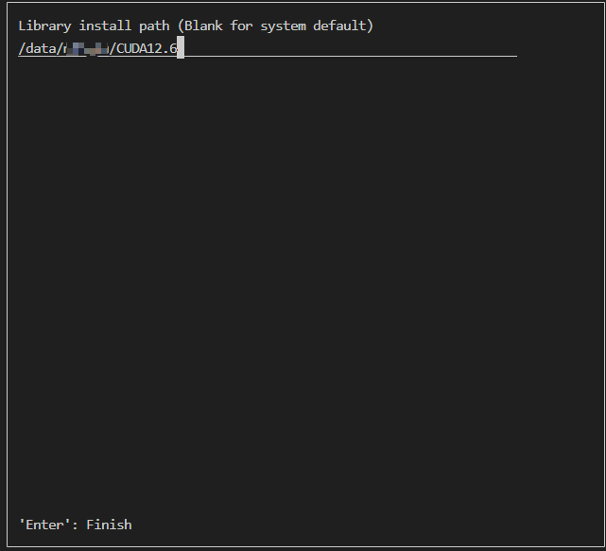
Task: Click the quoted 'Enter' key label
Action: point(48,525)
